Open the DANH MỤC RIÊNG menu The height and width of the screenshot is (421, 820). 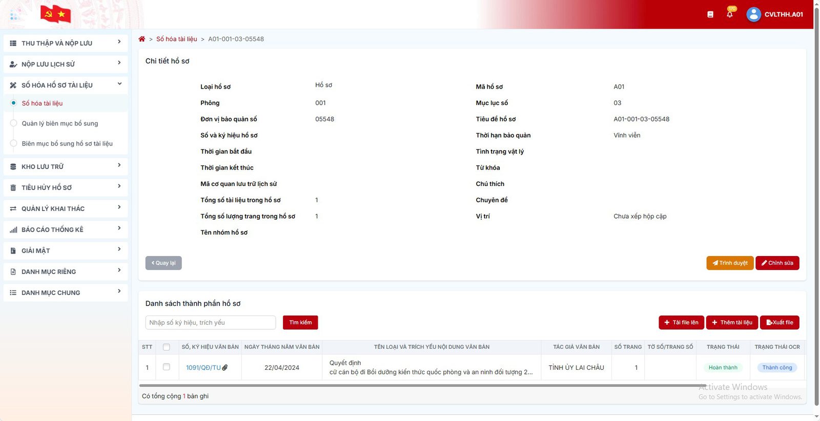pos(66,272)
